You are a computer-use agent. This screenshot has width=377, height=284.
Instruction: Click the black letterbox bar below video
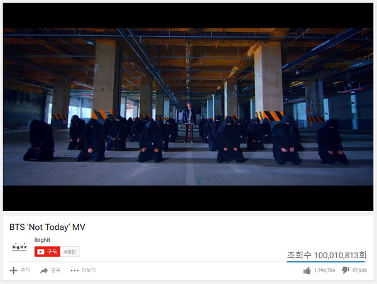pos(188,198)
